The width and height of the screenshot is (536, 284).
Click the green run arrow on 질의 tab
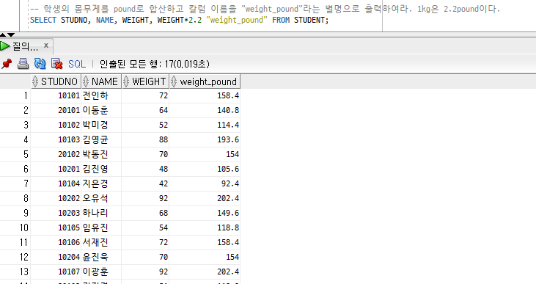coord(5,46)
